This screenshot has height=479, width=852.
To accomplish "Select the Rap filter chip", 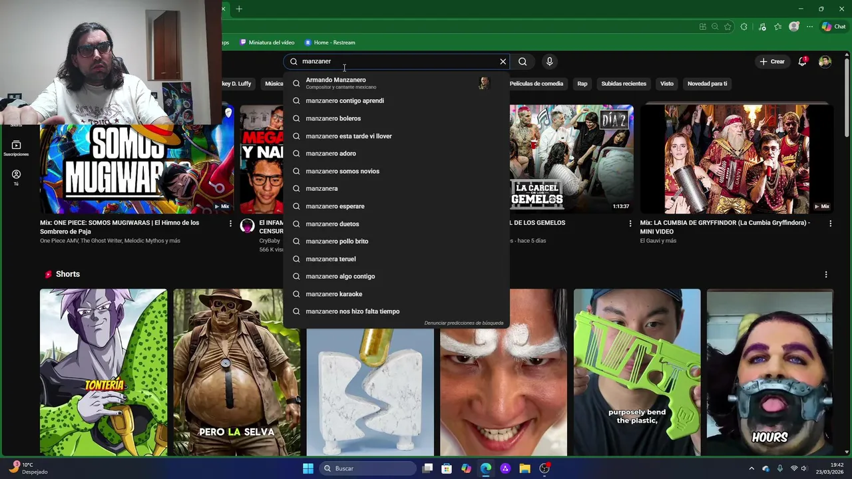I will coord(582,84).
